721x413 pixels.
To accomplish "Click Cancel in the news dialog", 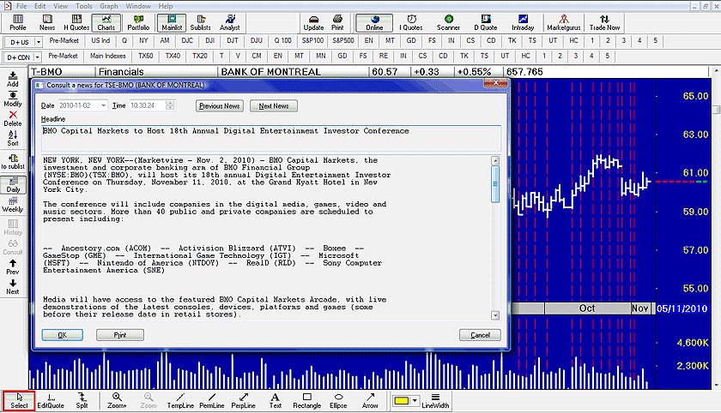I will pos(480,335).
